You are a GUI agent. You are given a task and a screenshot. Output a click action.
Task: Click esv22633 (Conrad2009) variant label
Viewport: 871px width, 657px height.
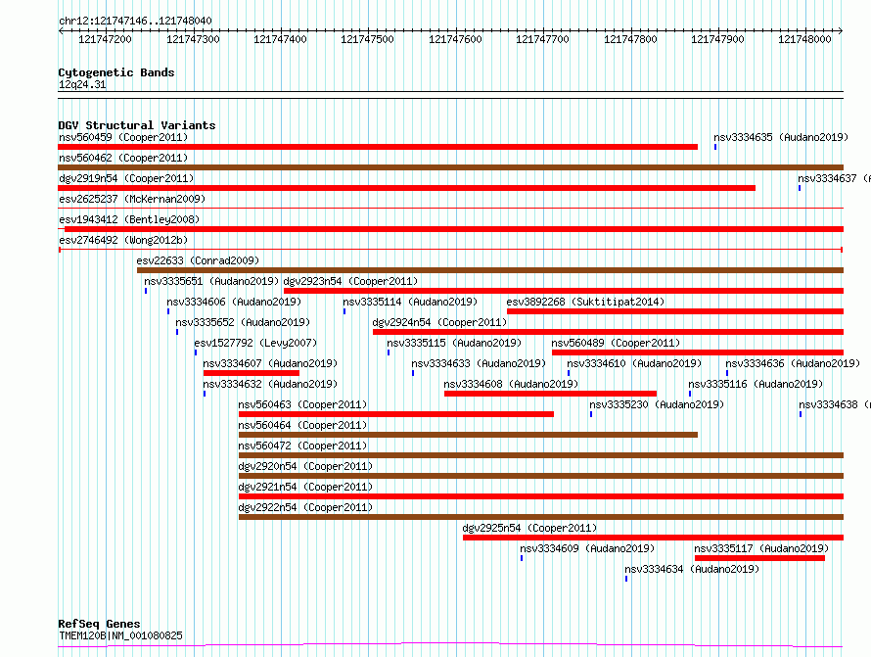point(198,260)
